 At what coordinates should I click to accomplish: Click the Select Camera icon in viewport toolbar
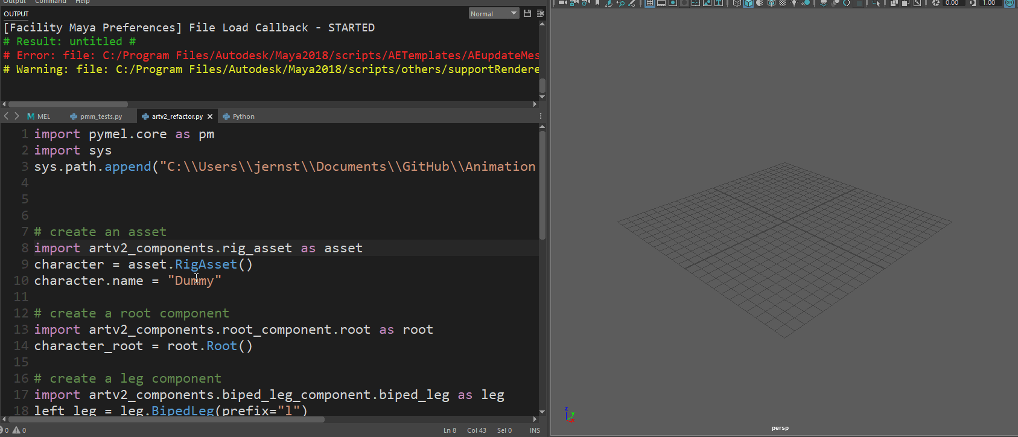(562, 3)
